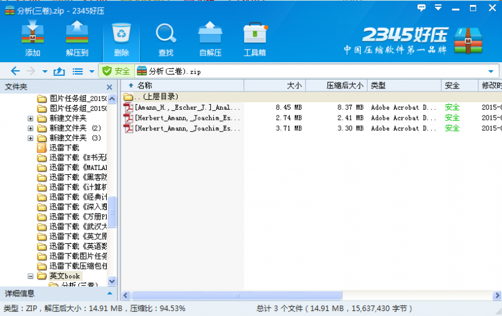Open navigation history dropdown arrow
The width and height of the screenshot is (502, 316).
(45, 71)
